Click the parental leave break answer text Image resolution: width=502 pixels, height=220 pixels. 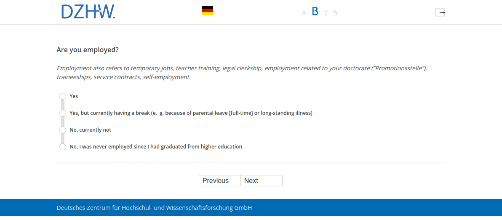pos(191,113)
